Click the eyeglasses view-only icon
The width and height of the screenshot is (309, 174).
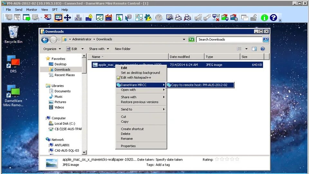[x=99, y=18]
